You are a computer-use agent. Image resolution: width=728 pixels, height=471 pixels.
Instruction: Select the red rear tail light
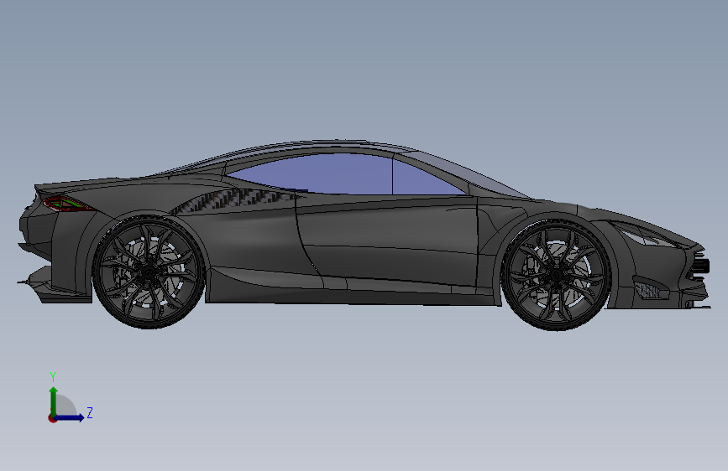(x=69, y=204)
